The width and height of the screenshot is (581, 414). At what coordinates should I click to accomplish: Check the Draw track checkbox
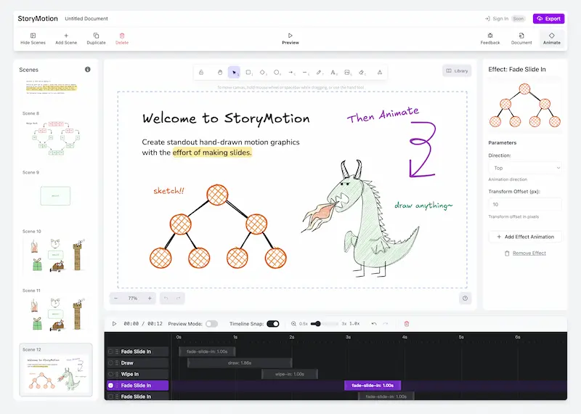(110, 363)
